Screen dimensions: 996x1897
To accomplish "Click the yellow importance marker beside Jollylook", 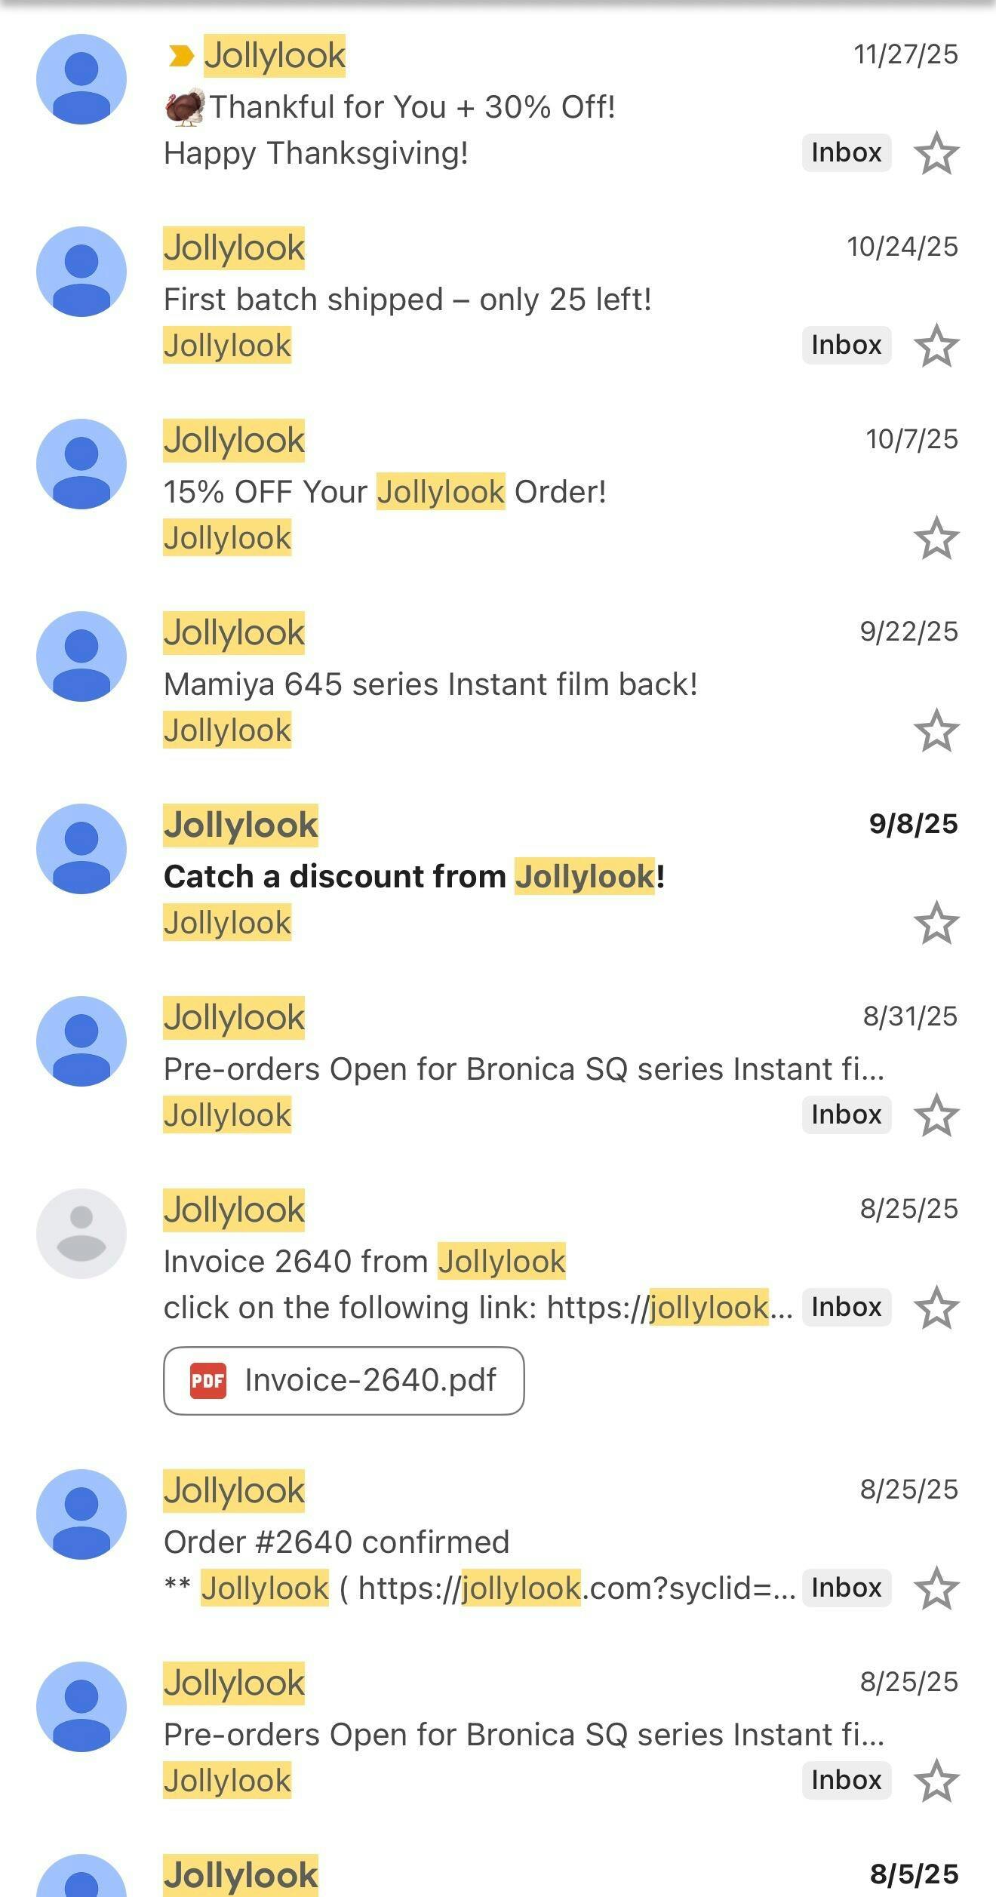I will tap(180, 56).
